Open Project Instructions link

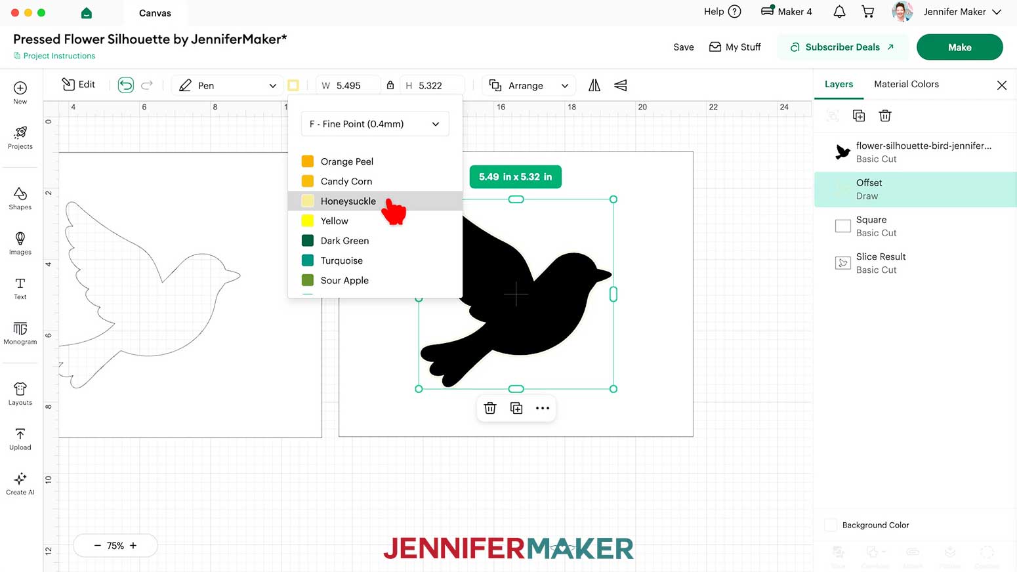coord(54,56)
